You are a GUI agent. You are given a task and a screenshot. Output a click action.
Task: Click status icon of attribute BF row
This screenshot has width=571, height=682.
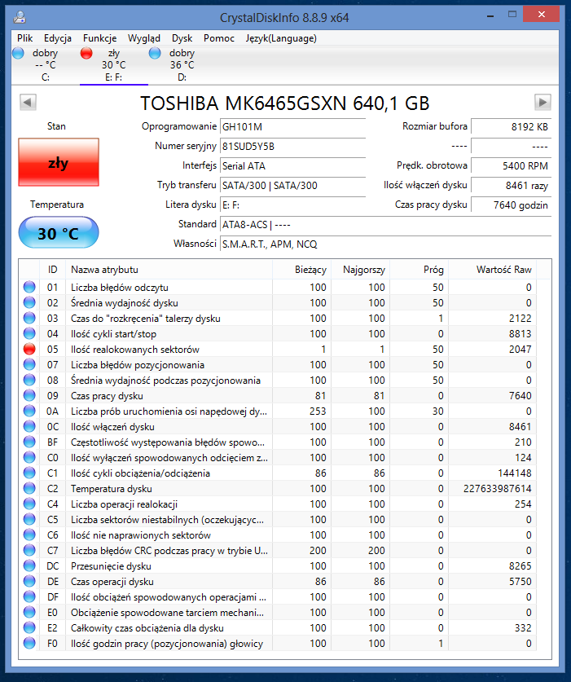pyautogui.click(x=29, y=442)
